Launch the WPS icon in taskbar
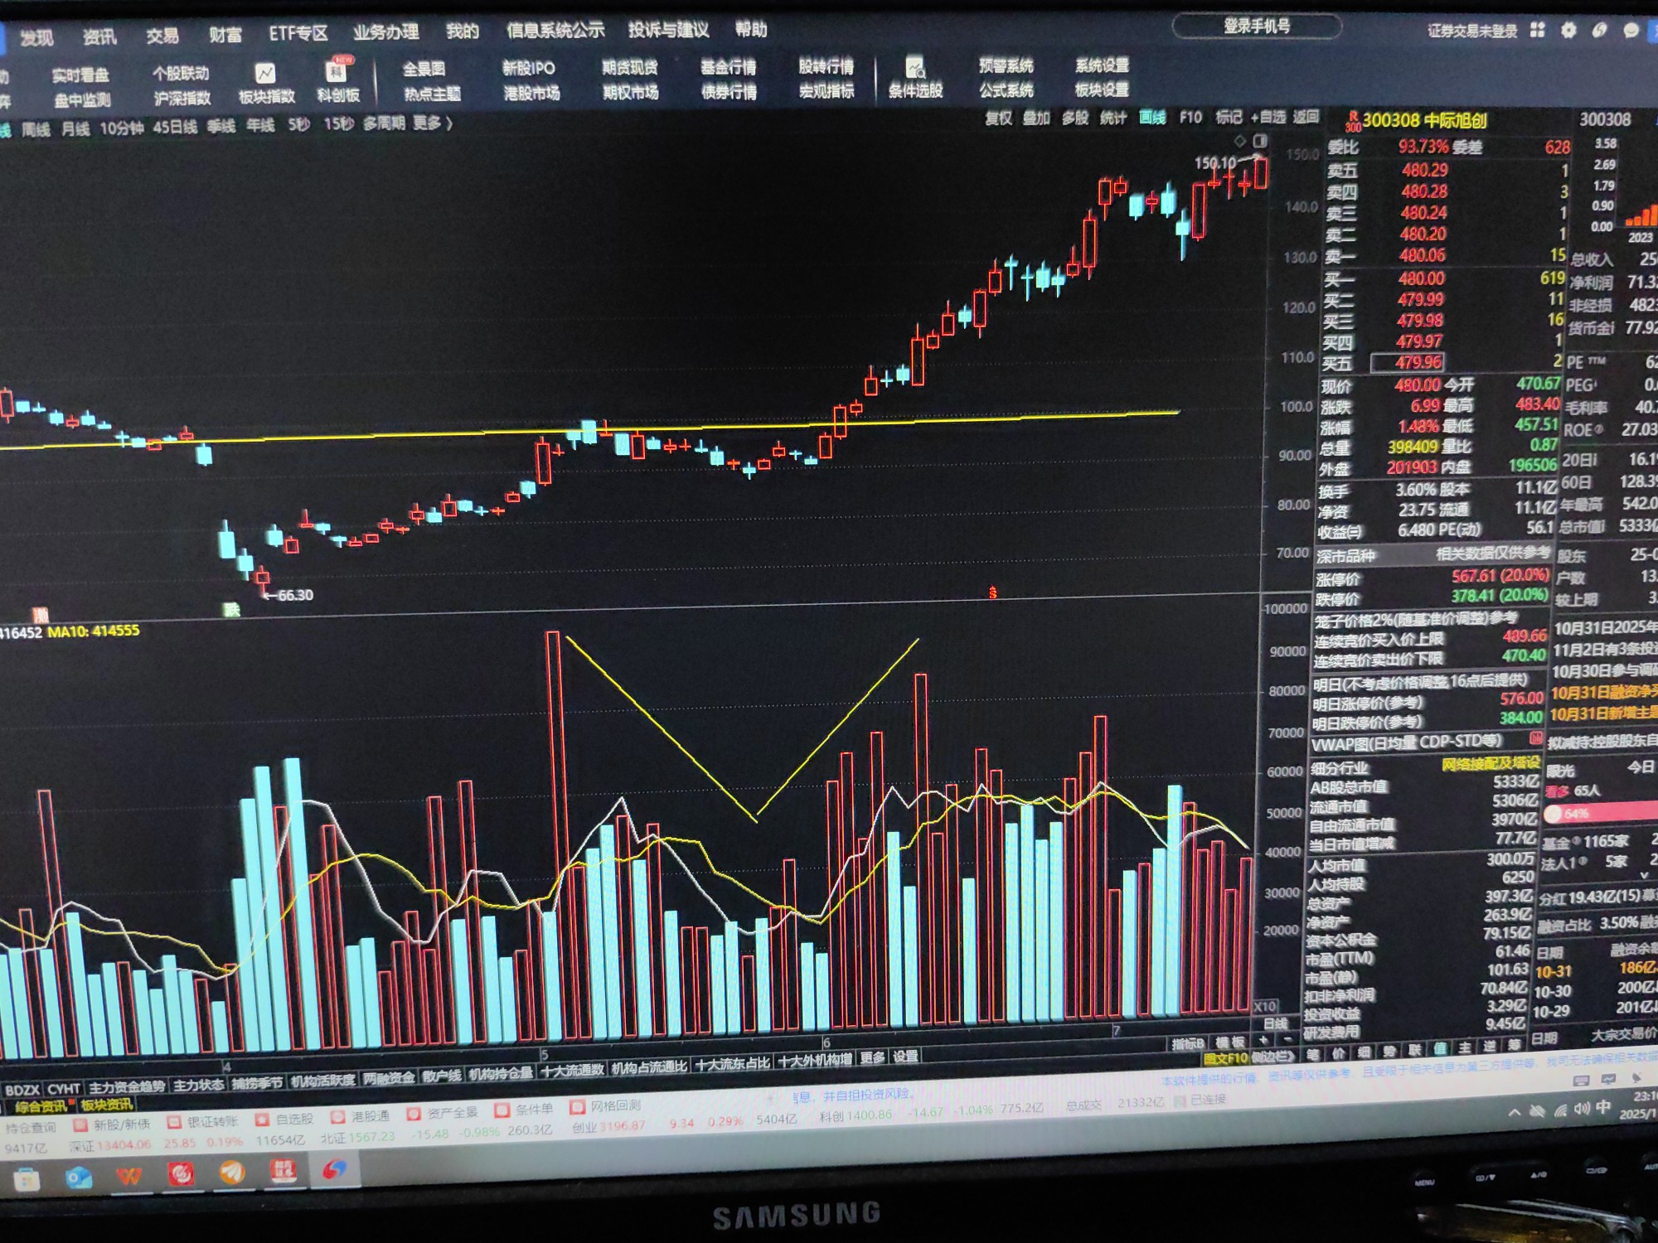The height and width of the screenshot is (1243, 1658). [129, 1176]
